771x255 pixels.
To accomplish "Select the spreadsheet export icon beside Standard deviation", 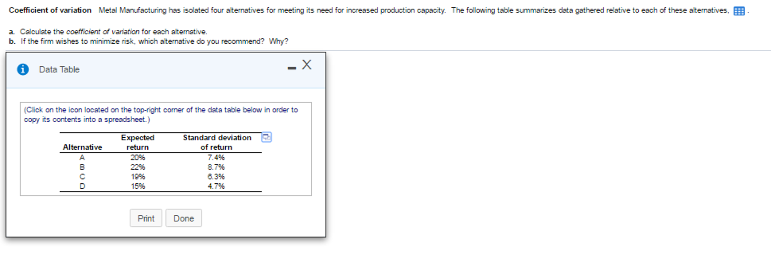I will [266, 137].
